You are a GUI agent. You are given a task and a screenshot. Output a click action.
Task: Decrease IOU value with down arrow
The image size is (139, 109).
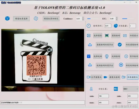[117, 19]
